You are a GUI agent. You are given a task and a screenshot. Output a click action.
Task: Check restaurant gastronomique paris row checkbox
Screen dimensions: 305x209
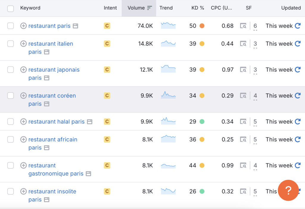point(10,165)
